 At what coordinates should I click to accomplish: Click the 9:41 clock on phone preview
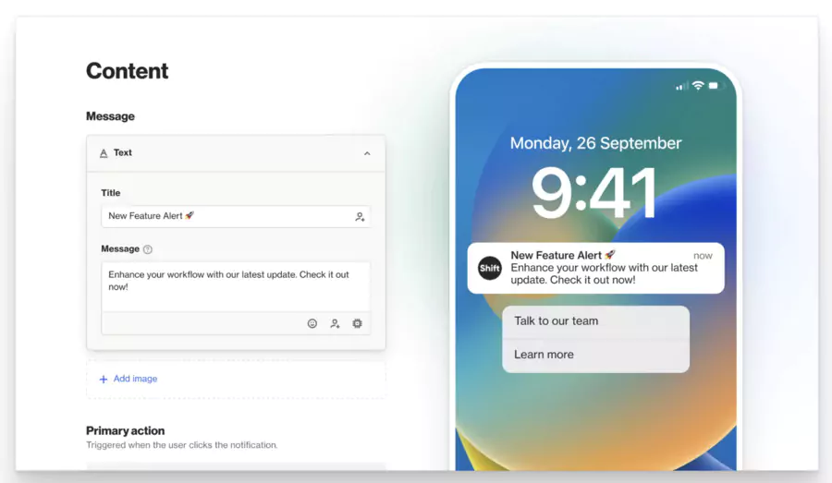pyautogui.click(x=594, y=192)
